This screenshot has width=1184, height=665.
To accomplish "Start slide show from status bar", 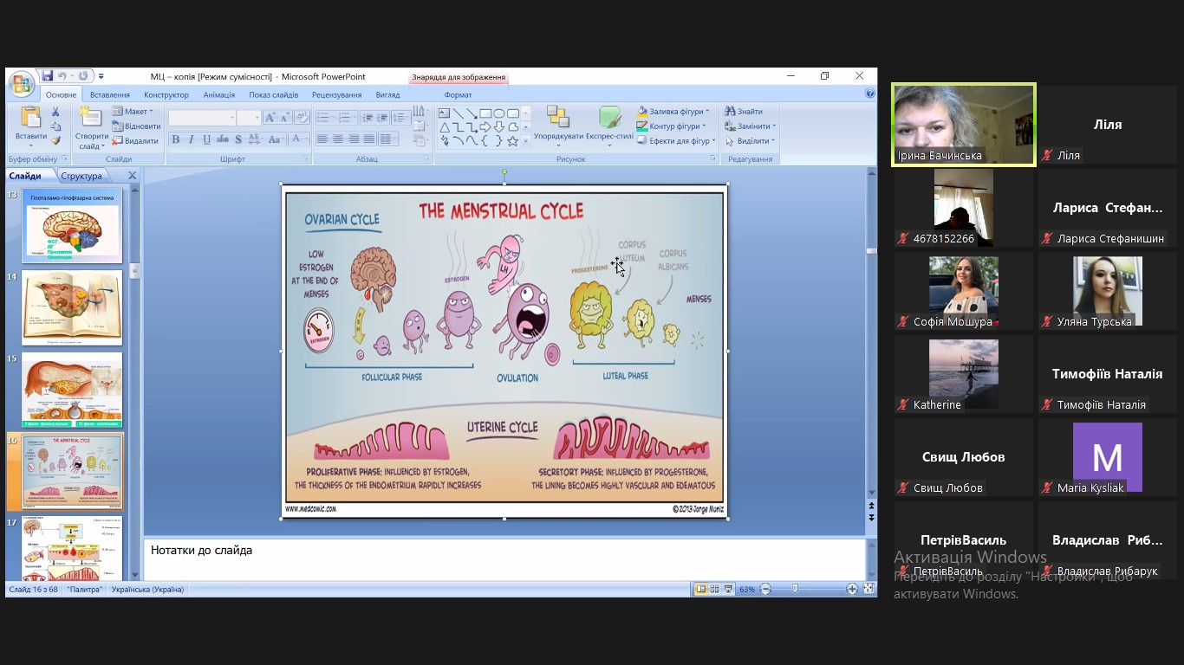I will tap(728, 590).
